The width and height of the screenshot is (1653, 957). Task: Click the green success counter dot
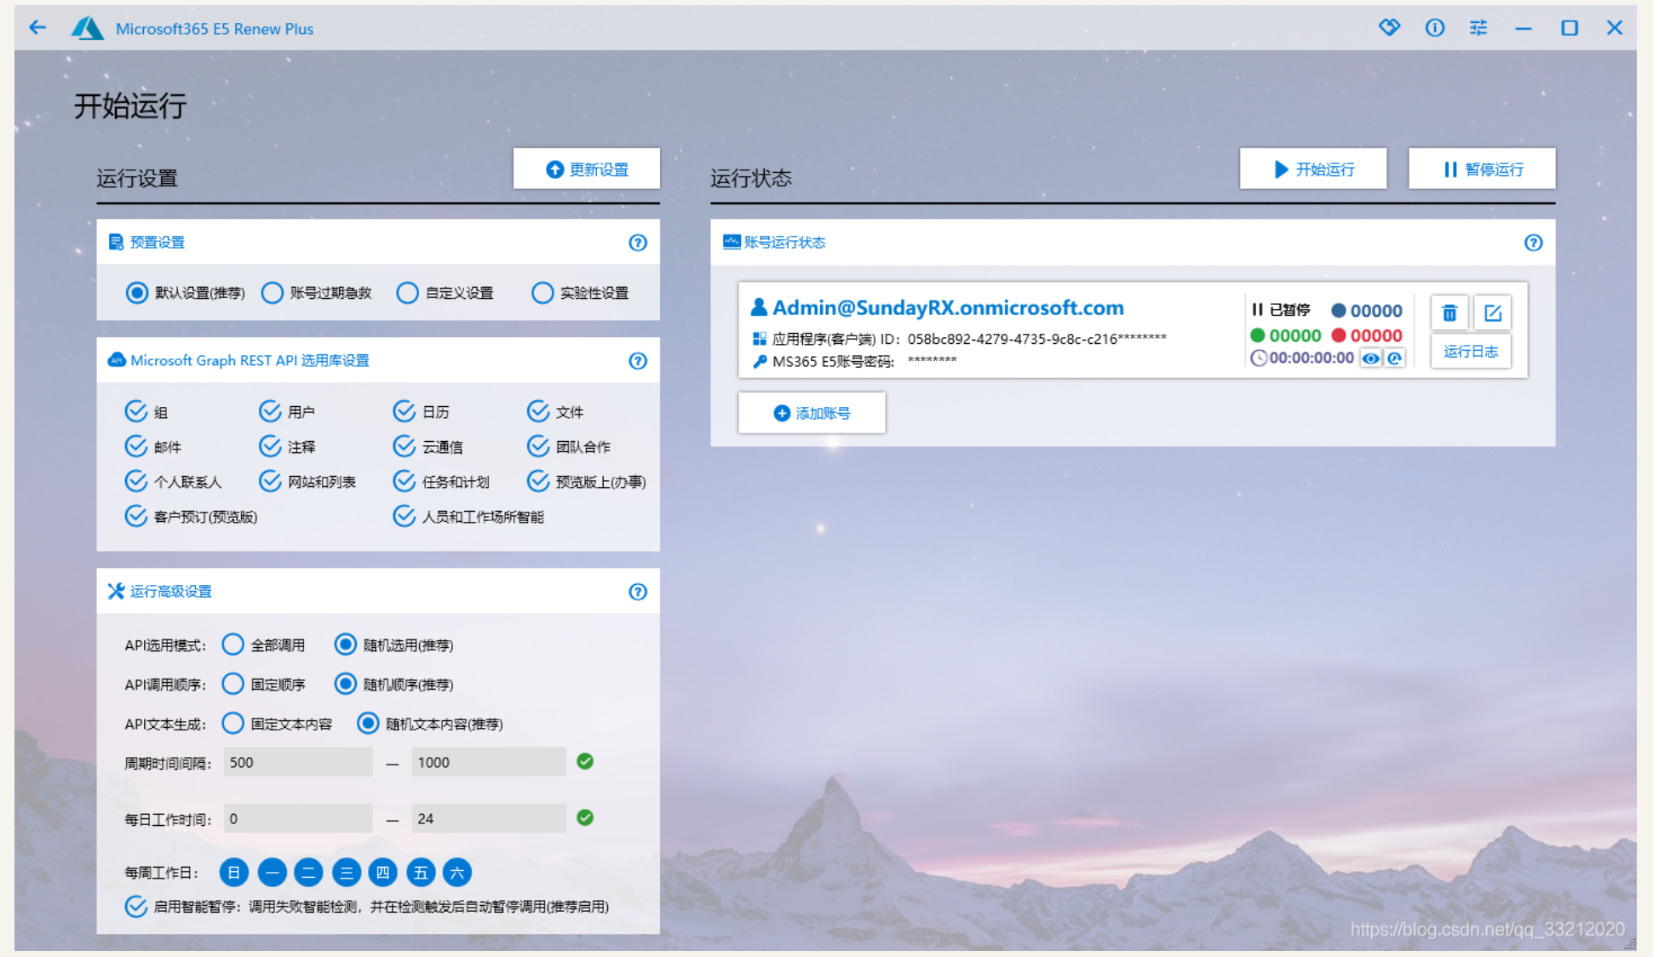1257,335
